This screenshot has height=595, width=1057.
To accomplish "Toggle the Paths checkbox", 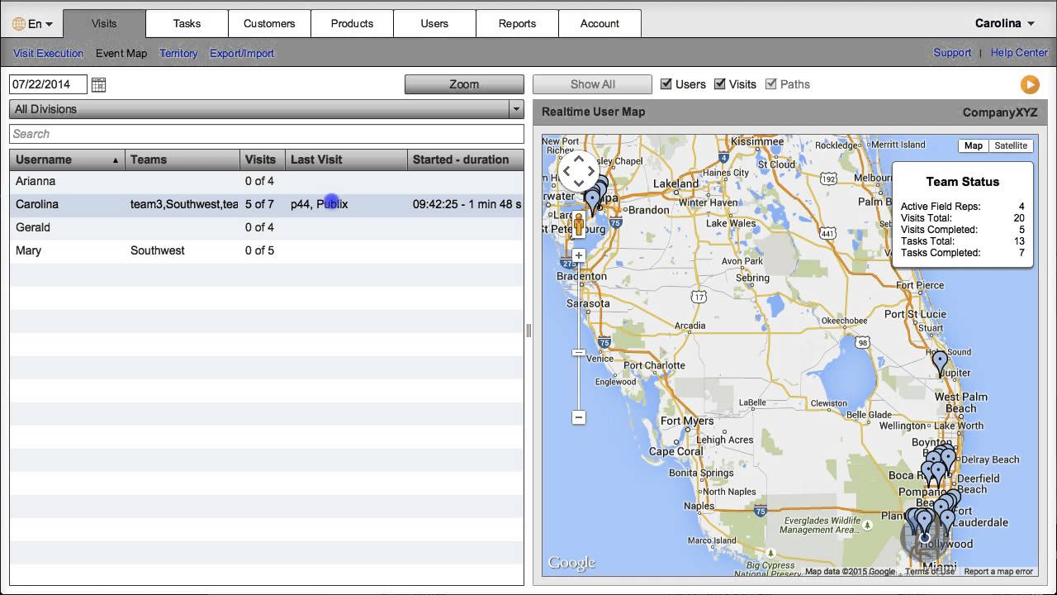I will (771, 84).
